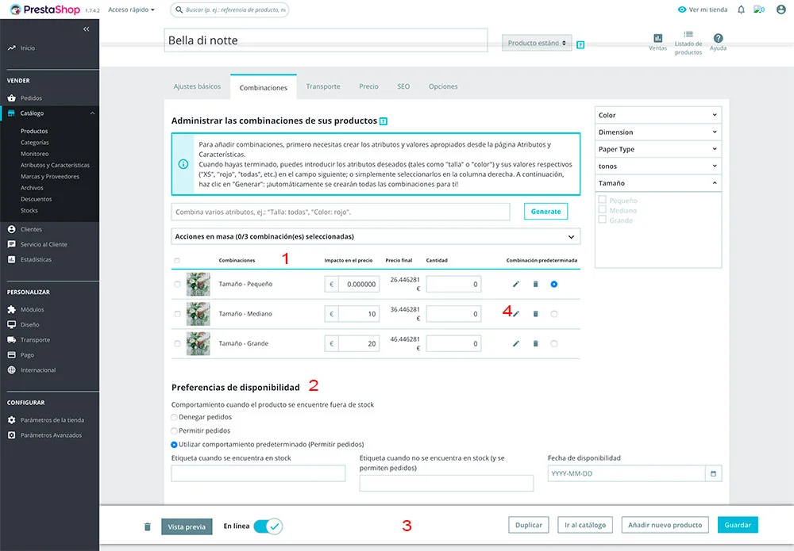Click Añadir nuevo producto button
This screenshot has height=551, width=794.
pyautogui.click(x=665, y=525)
